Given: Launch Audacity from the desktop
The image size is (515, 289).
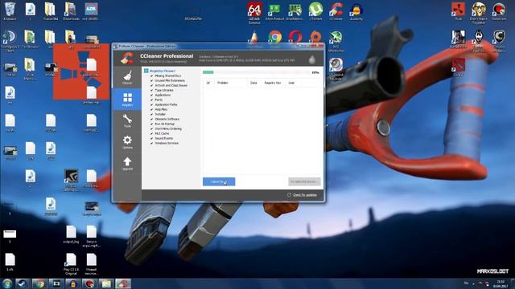Looking at the screenshot, I should point(356,11).
